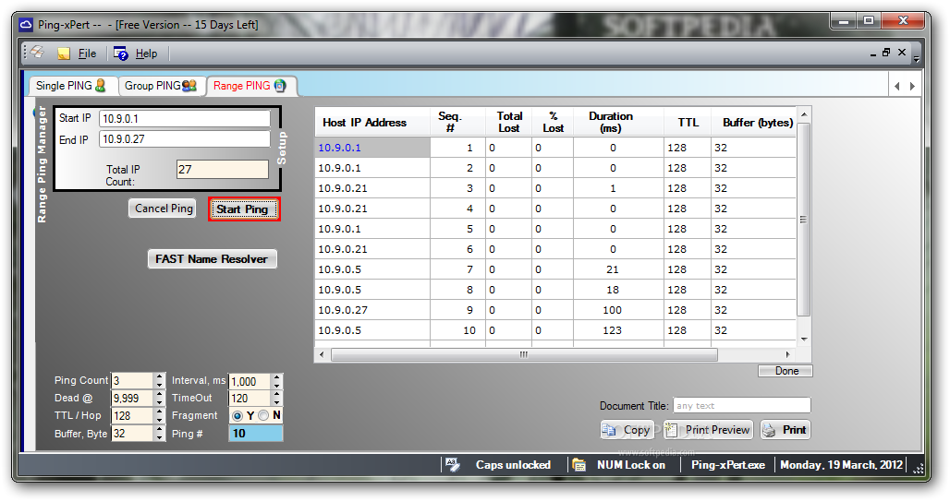The height and width of the screenshot is (501, 950).
Task: Switch to the Single PING tab
Action: point(71,85)
